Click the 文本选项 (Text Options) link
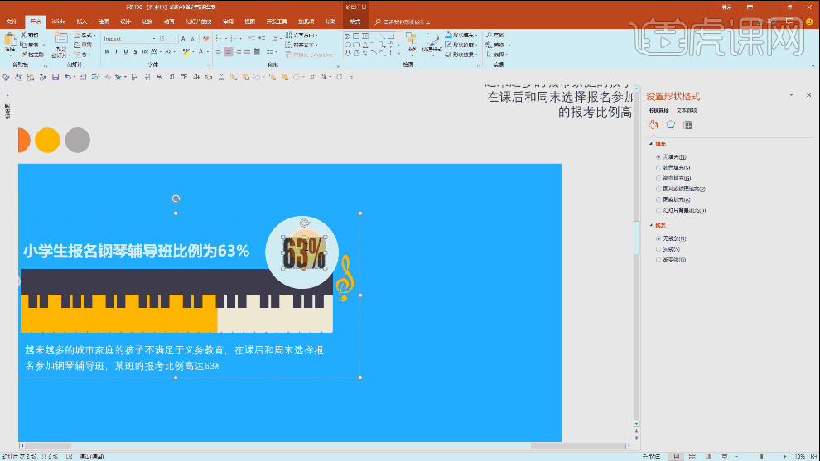The width and height of the screenshot is (820, 461). (x=687, y=109)
